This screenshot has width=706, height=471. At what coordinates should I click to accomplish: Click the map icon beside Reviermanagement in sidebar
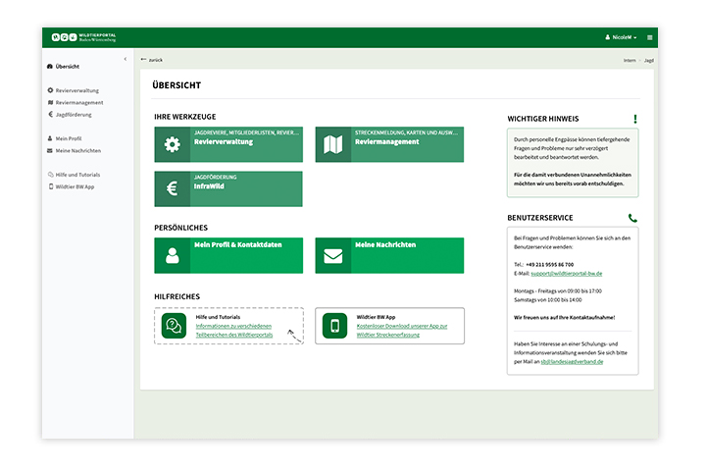click(50, 103)
